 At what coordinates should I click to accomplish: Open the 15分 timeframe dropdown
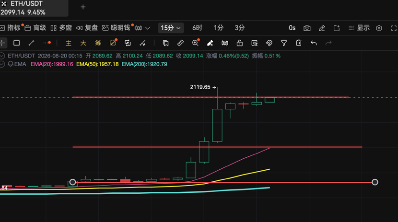(x=171, y=28)
